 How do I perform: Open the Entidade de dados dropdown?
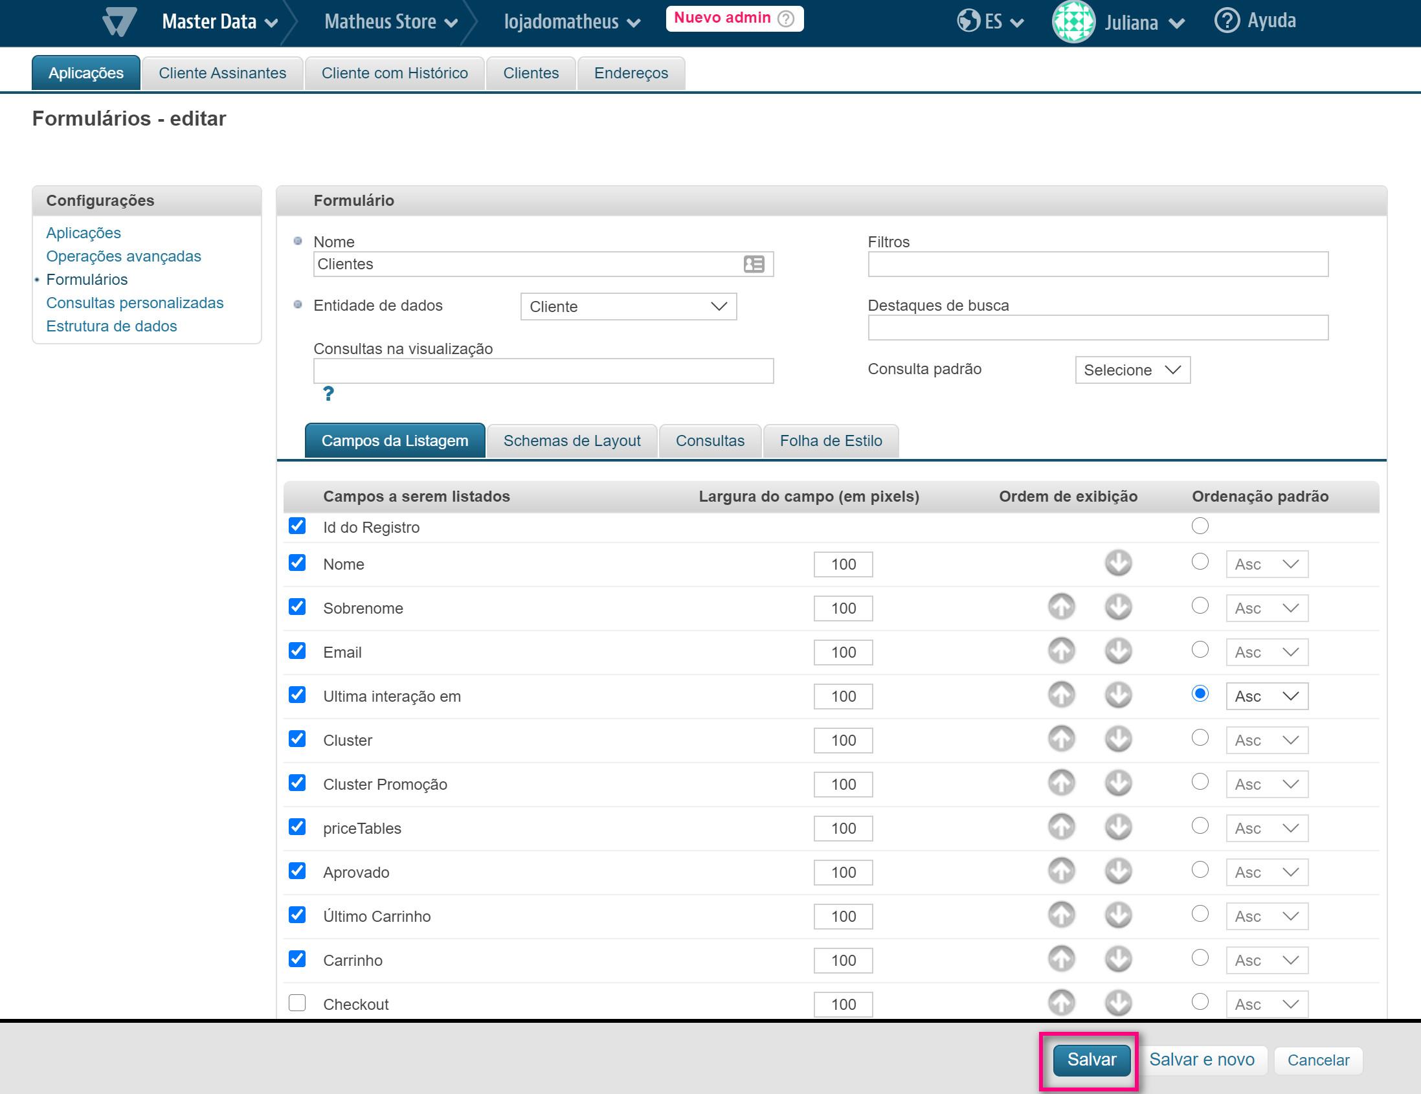[628, 306]
